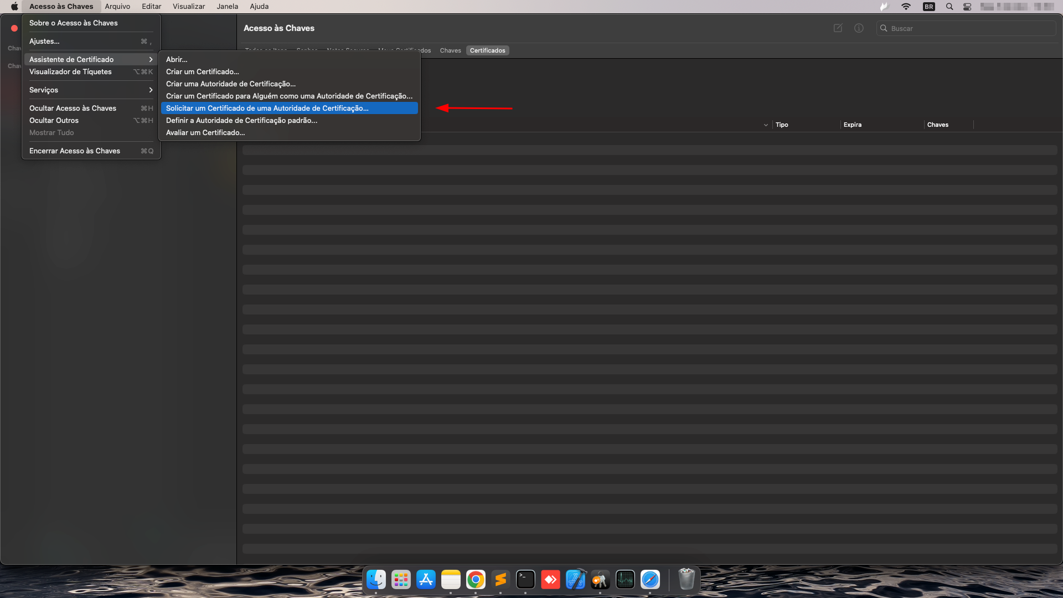Viewport: 1063px width, 598px height.
Task: Open Notes from the Dock
Action: point(451,580)
